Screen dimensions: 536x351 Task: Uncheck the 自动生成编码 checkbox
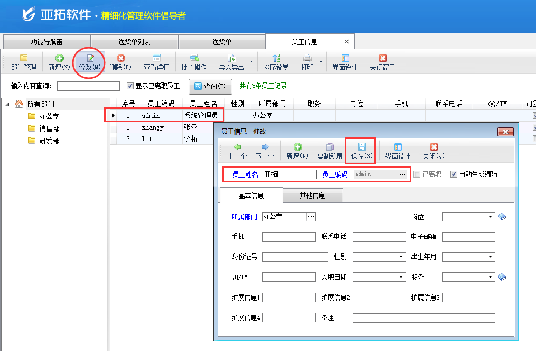pyautogui.click(x=454, y=174)
